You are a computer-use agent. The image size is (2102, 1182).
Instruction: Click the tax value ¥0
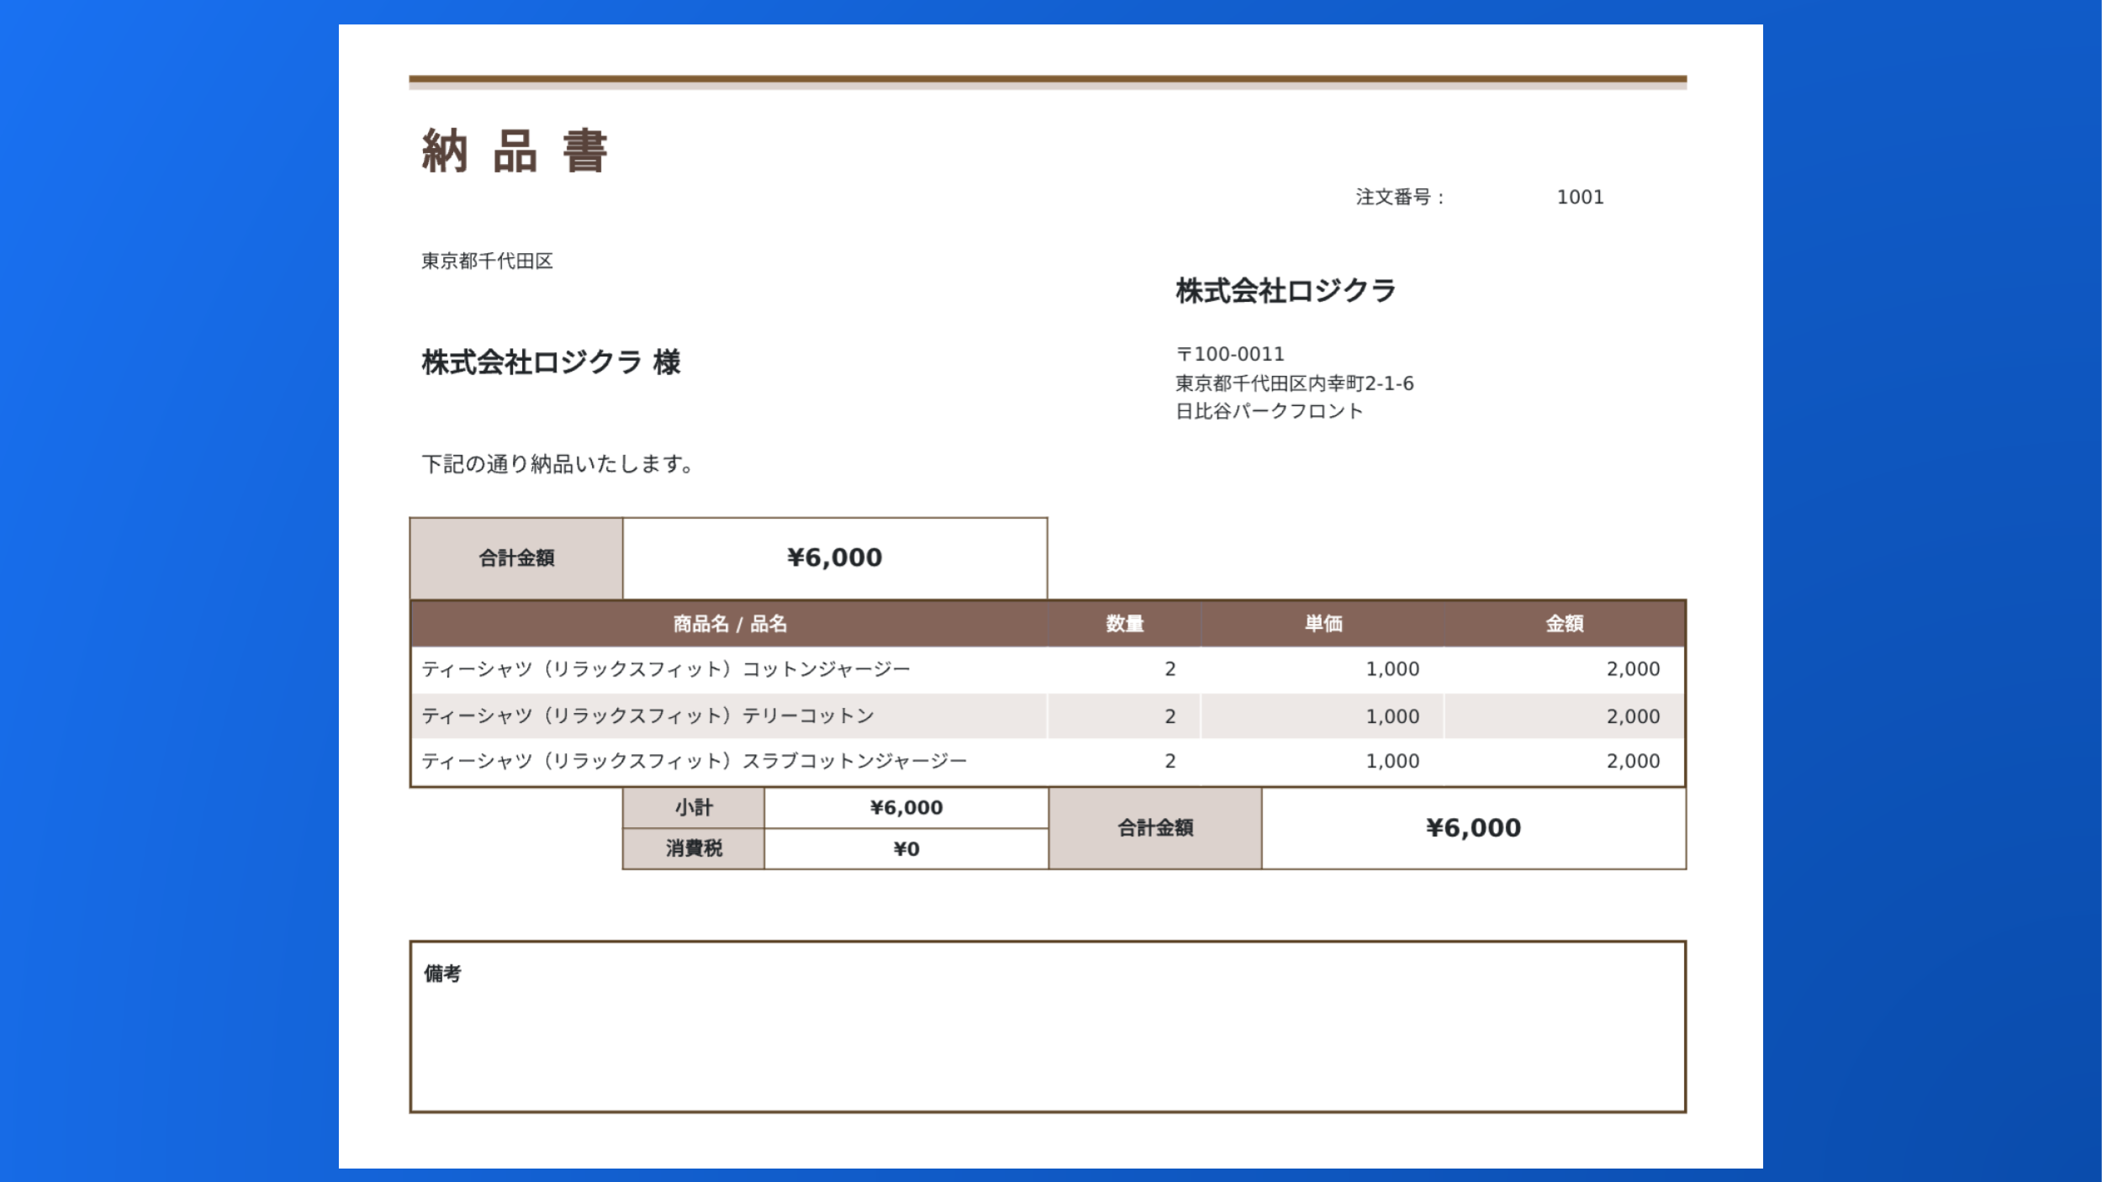906,849
